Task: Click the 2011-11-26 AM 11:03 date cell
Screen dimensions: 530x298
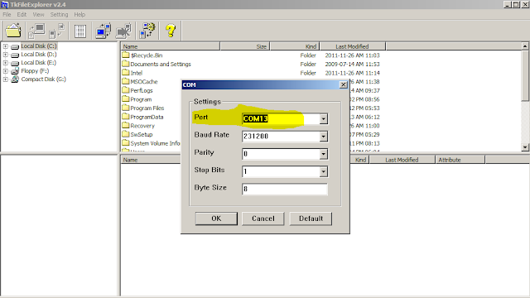Action: [352, 55]
